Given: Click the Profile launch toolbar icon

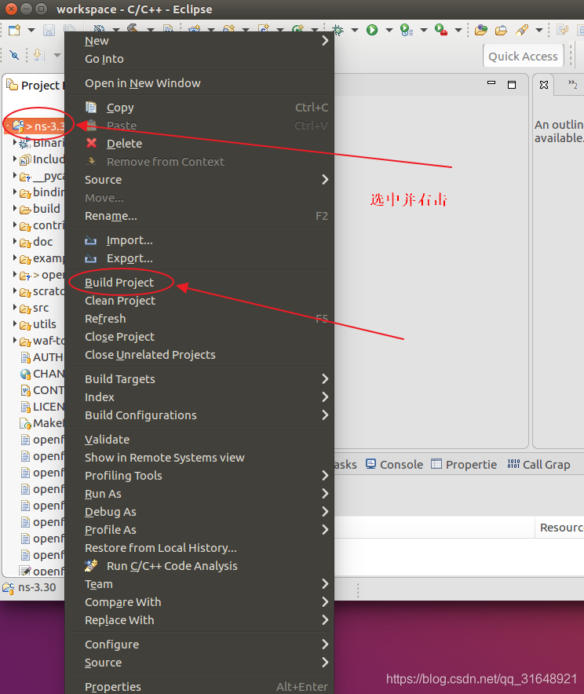Looking at the screenshot, I should (x=406, y=30).
